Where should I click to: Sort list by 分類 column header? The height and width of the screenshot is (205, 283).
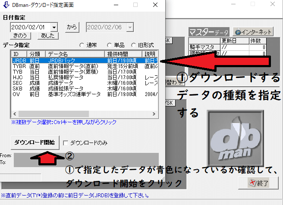pyautogui.click(x=36, y=54)
